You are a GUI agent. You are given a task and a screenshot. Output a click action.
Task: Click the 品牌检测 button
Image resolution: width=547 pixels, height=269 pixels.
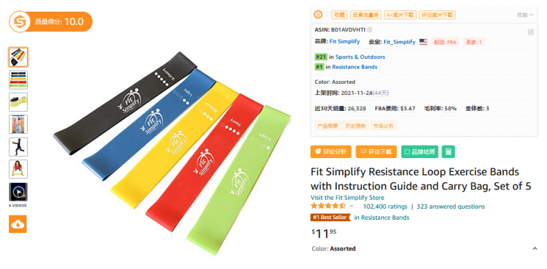[x=419, y=152]
